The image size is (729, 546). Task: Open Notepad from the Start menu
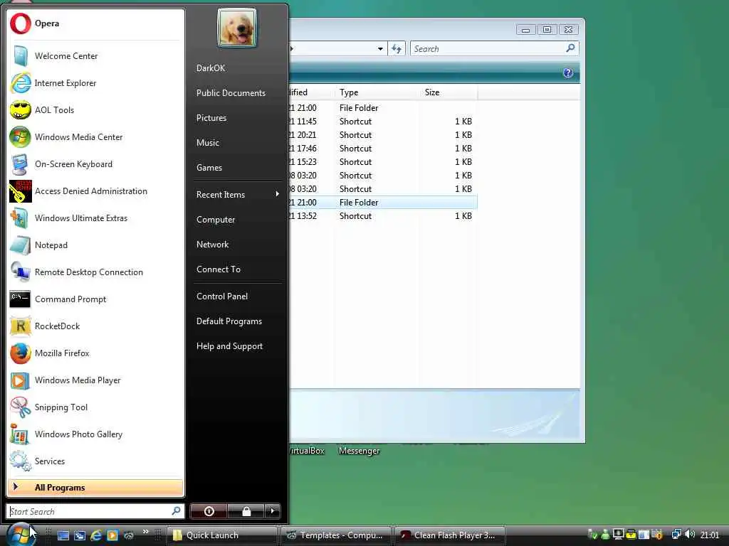(95, 245)
